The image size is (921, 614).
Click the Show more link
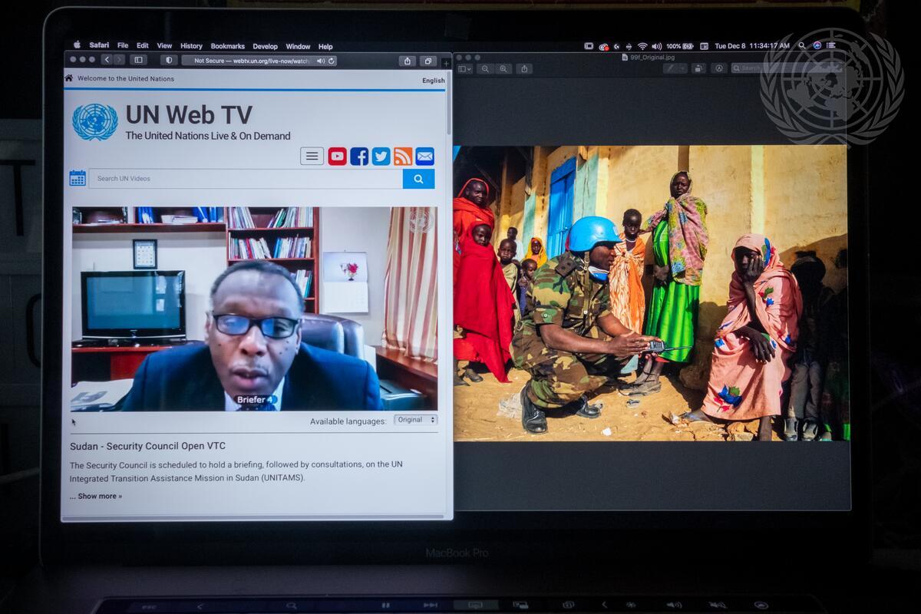point(96,496)
